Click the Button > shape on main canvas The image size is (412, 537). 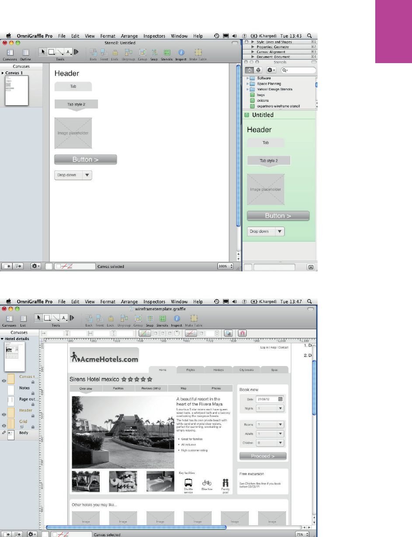click(x=86, y=160)
